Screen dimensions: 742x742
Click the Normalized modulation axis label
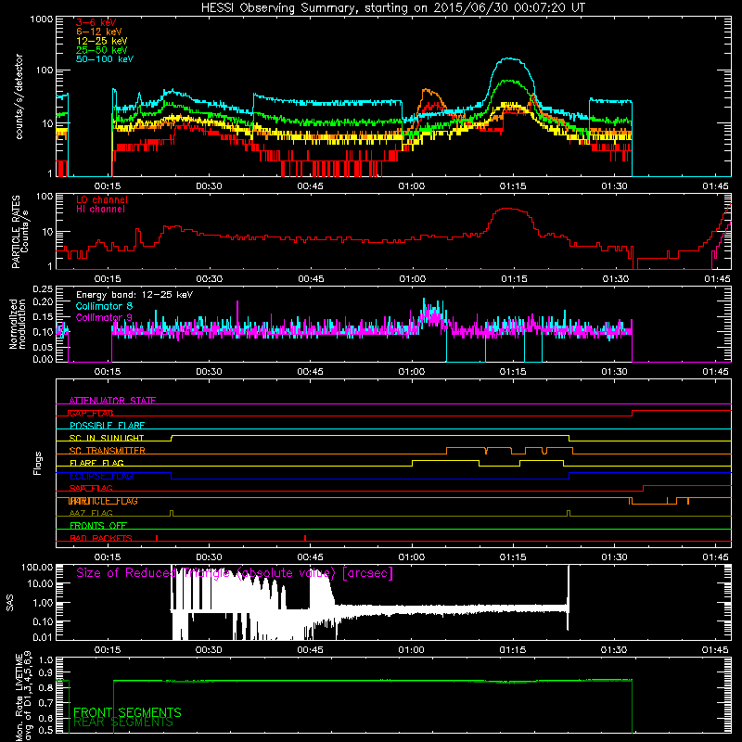18,324
